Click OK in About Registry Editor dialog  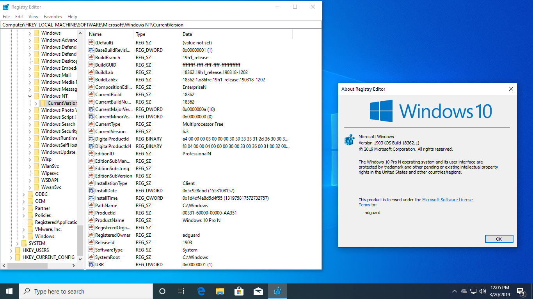(x=499, y=239)
